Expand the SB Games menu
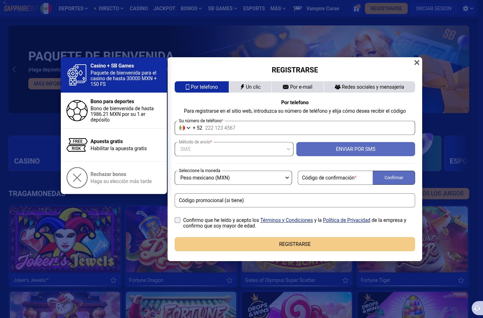This screenshot has width=483, height=318. pos(222,8)
